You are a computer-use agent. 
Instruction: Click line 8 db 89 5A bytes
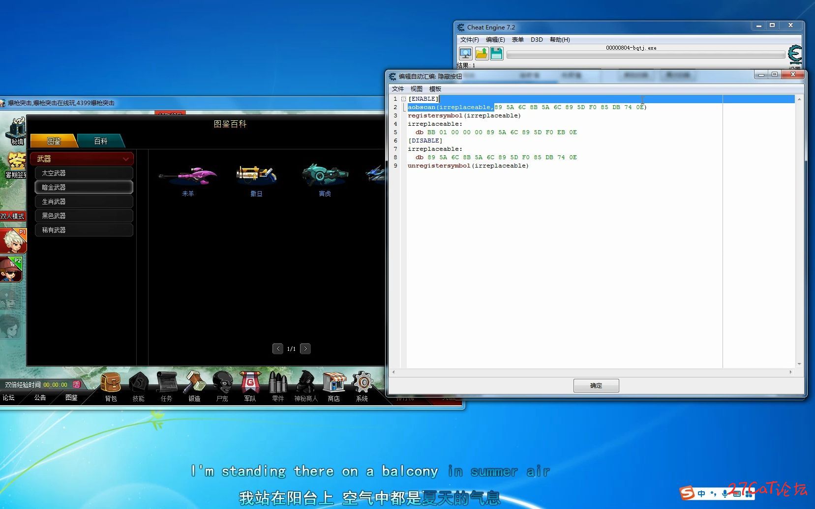[496, 157]
